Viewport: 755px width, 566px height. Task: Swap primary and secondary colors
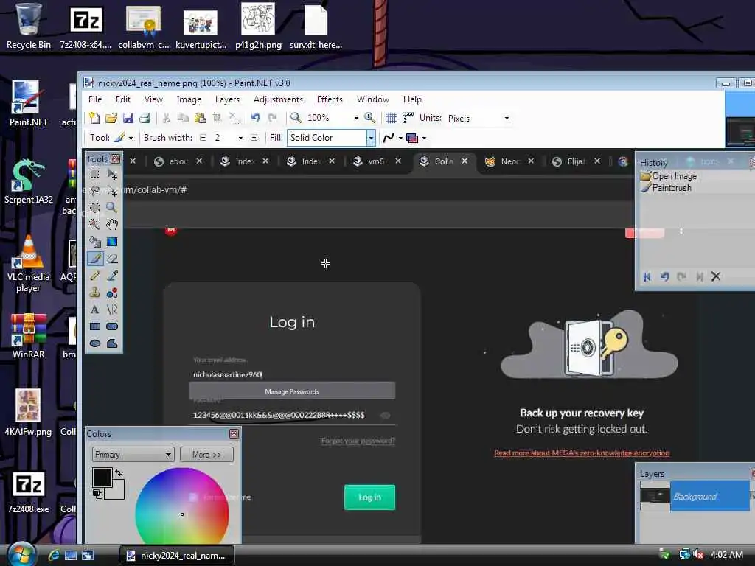(119, 472)
